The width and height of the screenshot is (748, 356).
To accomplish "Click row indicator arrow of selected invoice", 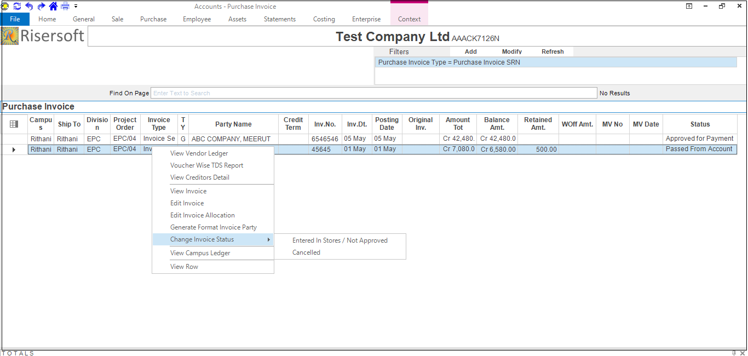I will coord(14,150).
